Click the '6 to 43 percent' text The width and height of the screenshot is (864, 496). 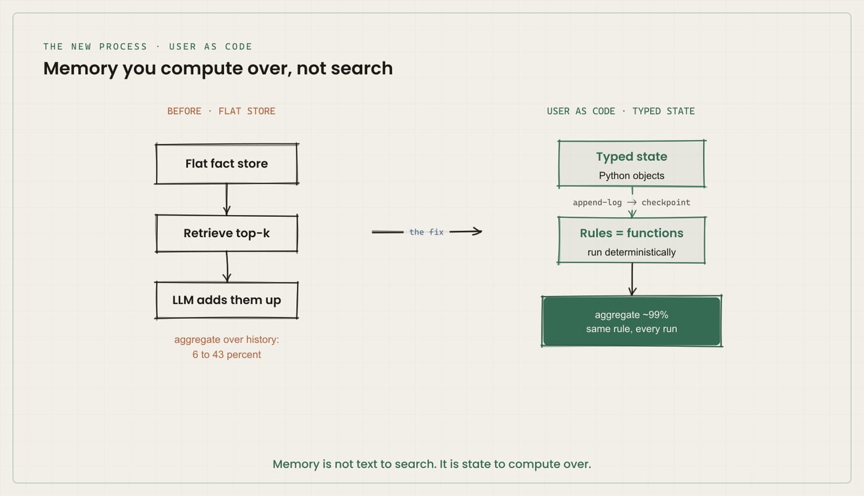(x=226, y=354)
